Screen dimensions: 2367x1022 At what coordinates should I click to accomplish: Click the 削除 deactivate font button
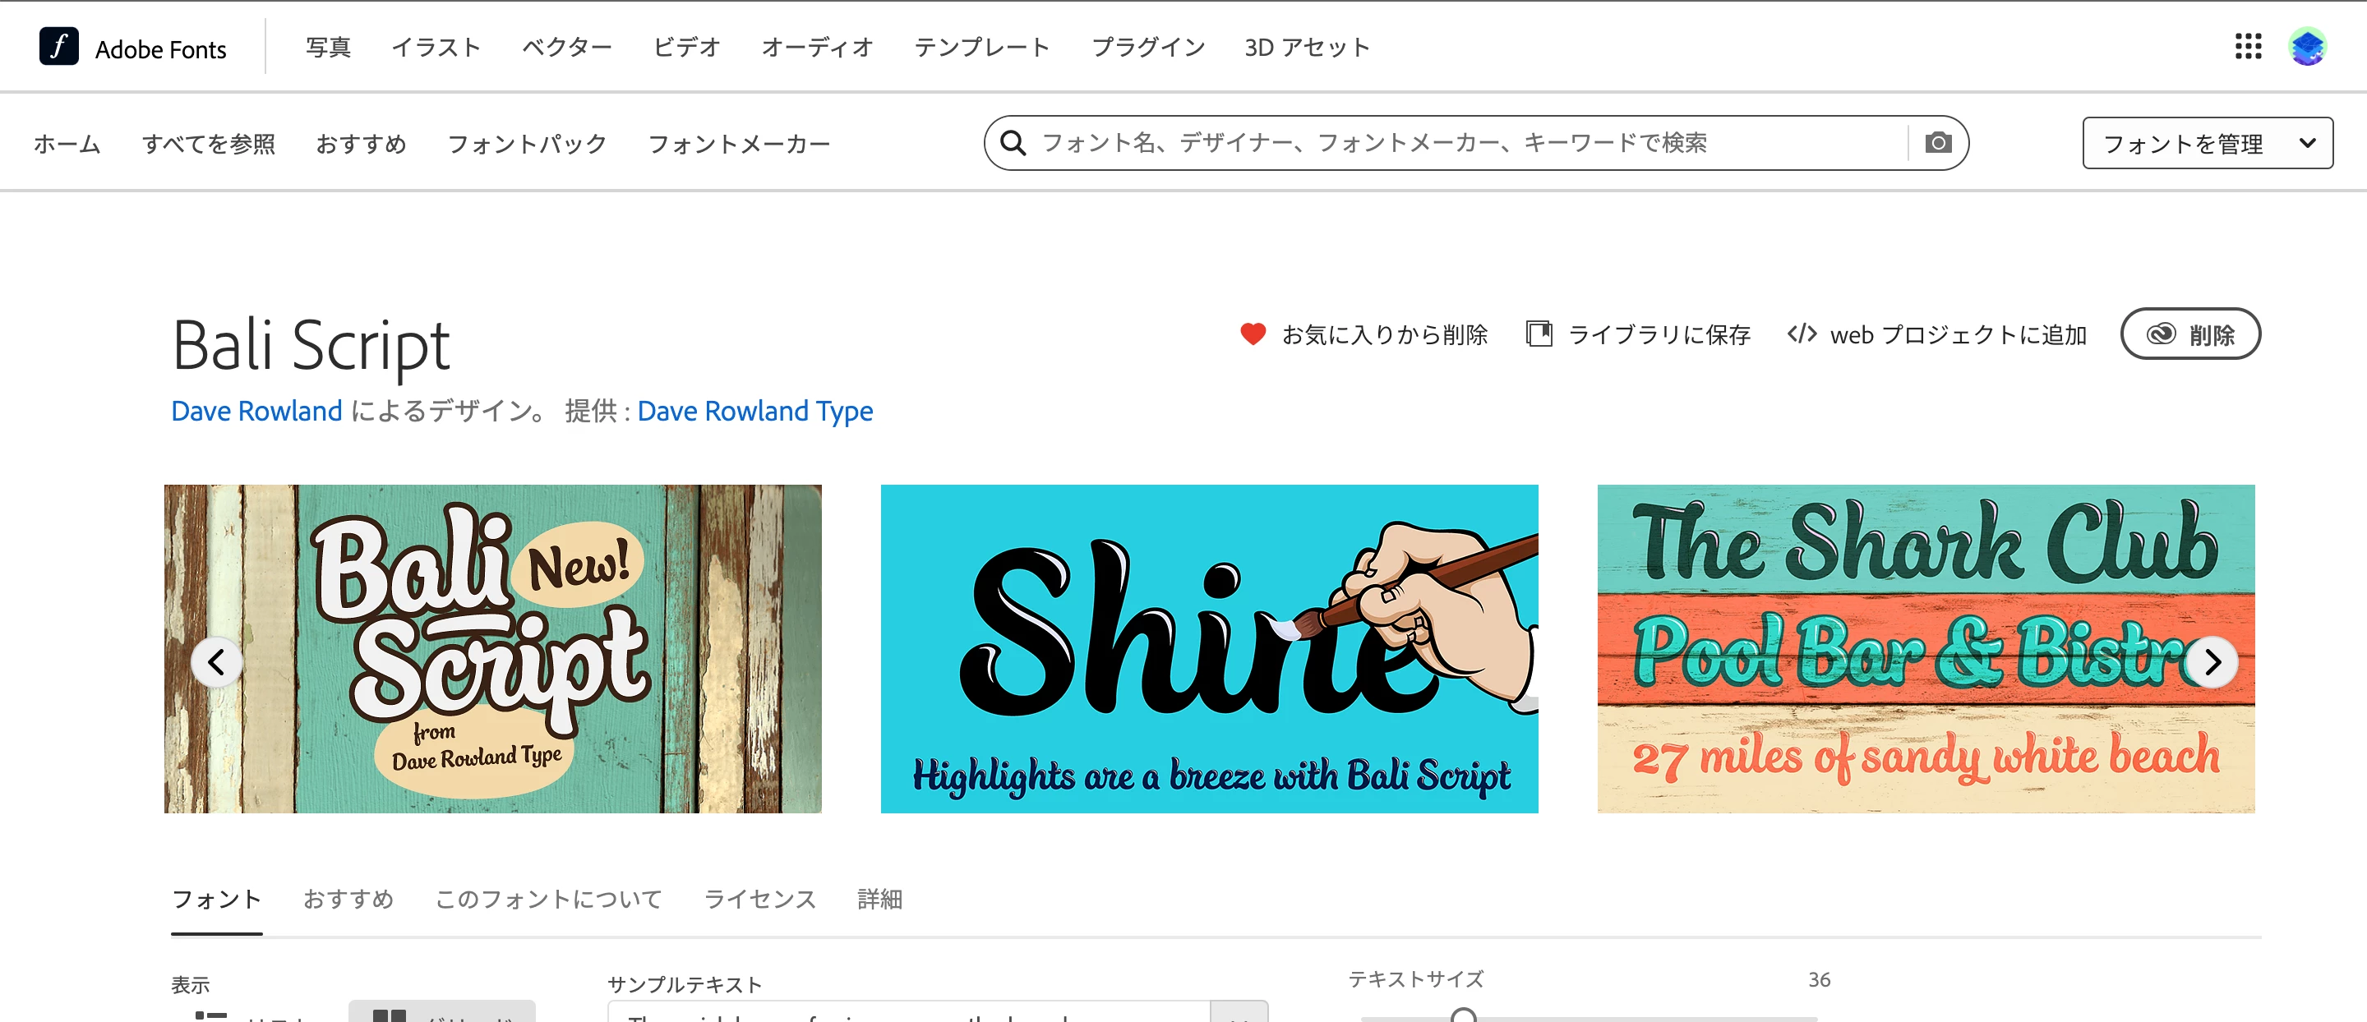[x=2189, y=334]
